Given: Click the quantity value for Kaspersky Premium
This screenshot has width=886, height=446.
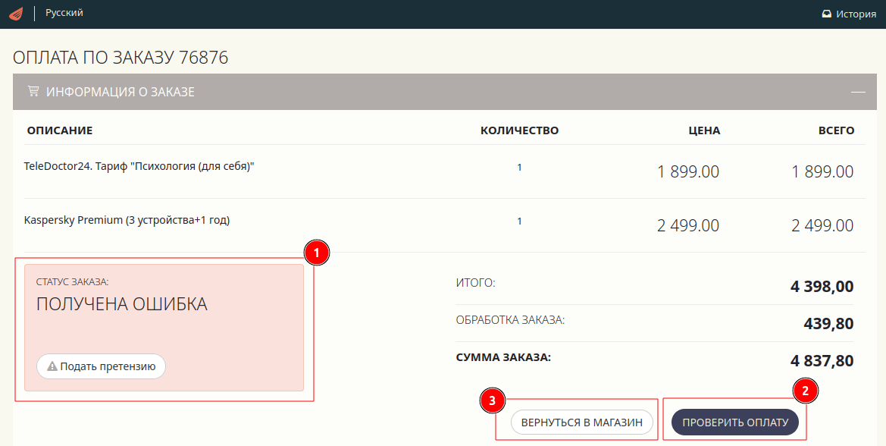Looking at the screenshot, I should coord(519,221).
